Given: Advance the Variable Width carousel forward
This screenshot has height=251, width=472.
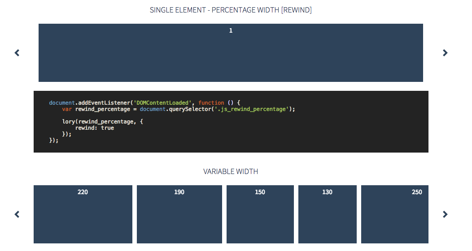Looking at the screenshot, I should [x=445, y=214].
